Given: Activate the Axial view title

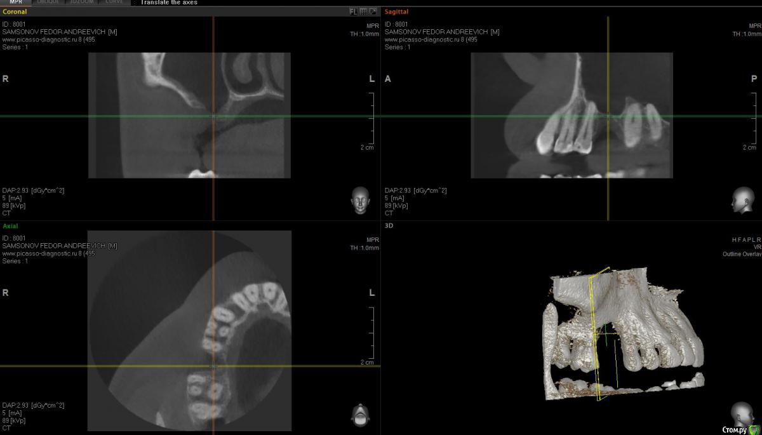Looking at the screenshot, I should 10,225.
